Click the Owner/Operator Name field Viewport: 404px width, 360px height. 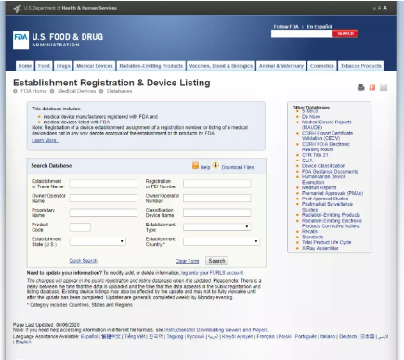tap(103, 199)
